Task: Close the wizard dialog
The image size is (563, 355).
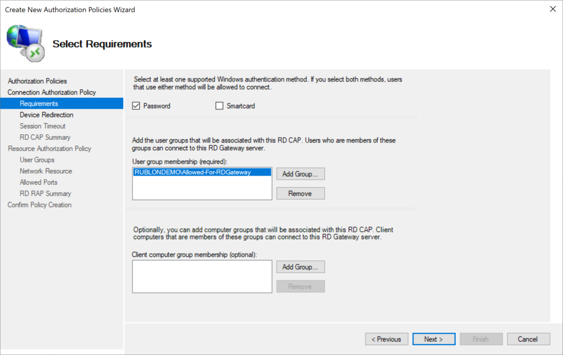Action: [553, 9]
